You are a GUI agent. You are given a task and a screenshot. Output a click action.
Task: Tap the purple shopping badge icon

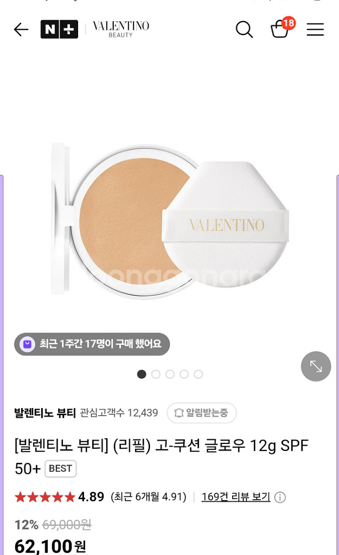[x=27, y=344]
